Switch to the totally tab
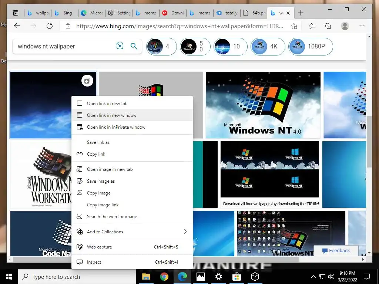This screenshot has width=379, height=284. [x=227, y=13]
